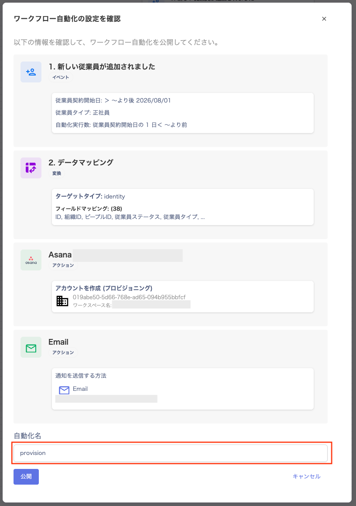
Task: Click the Asana logo icon
Action: point(31,260)
